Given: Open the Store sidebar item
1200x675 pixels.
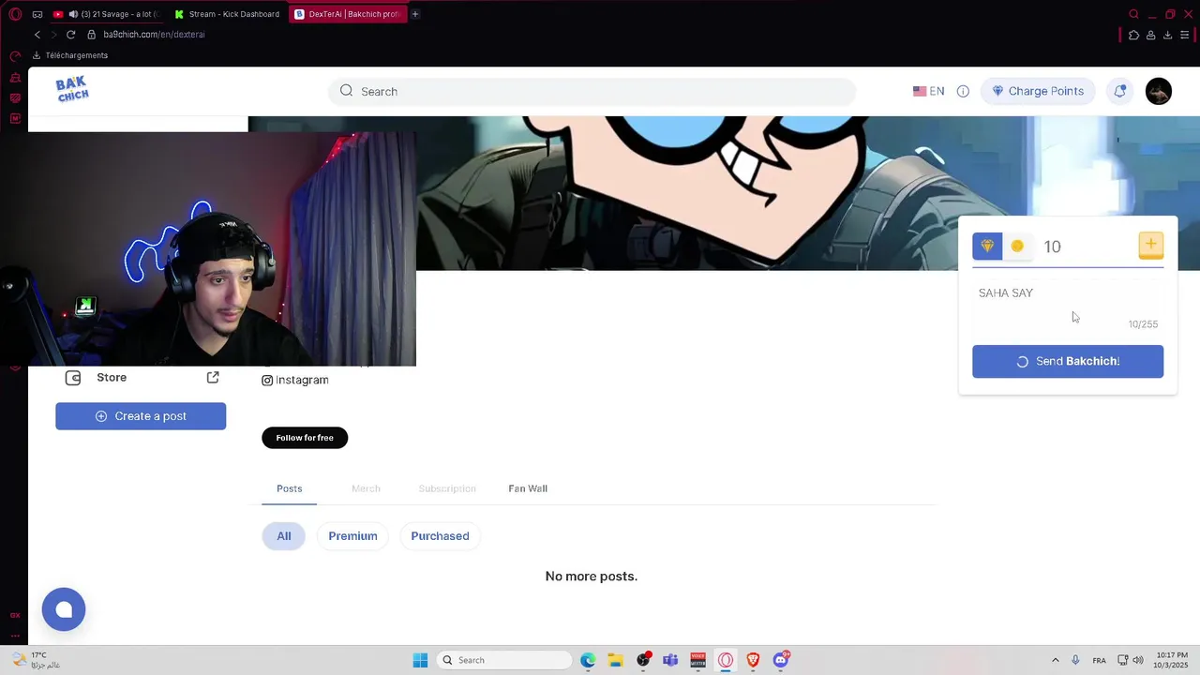Looking at the screenshot, I should pos(112,377).
